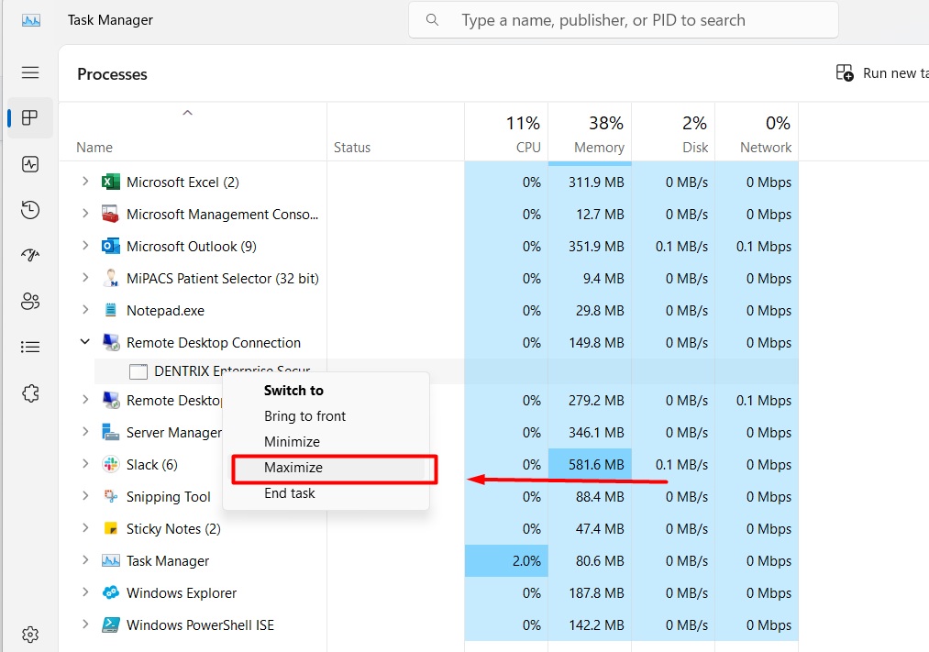929x652 pixels.
Task: Select the Sticky Notes memory 47.4 MB
Action: pos(600,529)
